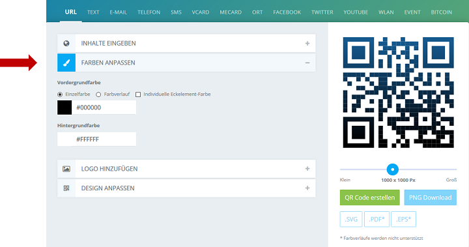Select the Farbverlauf radio option
This screenshot has height=247, width=469.
[98, 94]
